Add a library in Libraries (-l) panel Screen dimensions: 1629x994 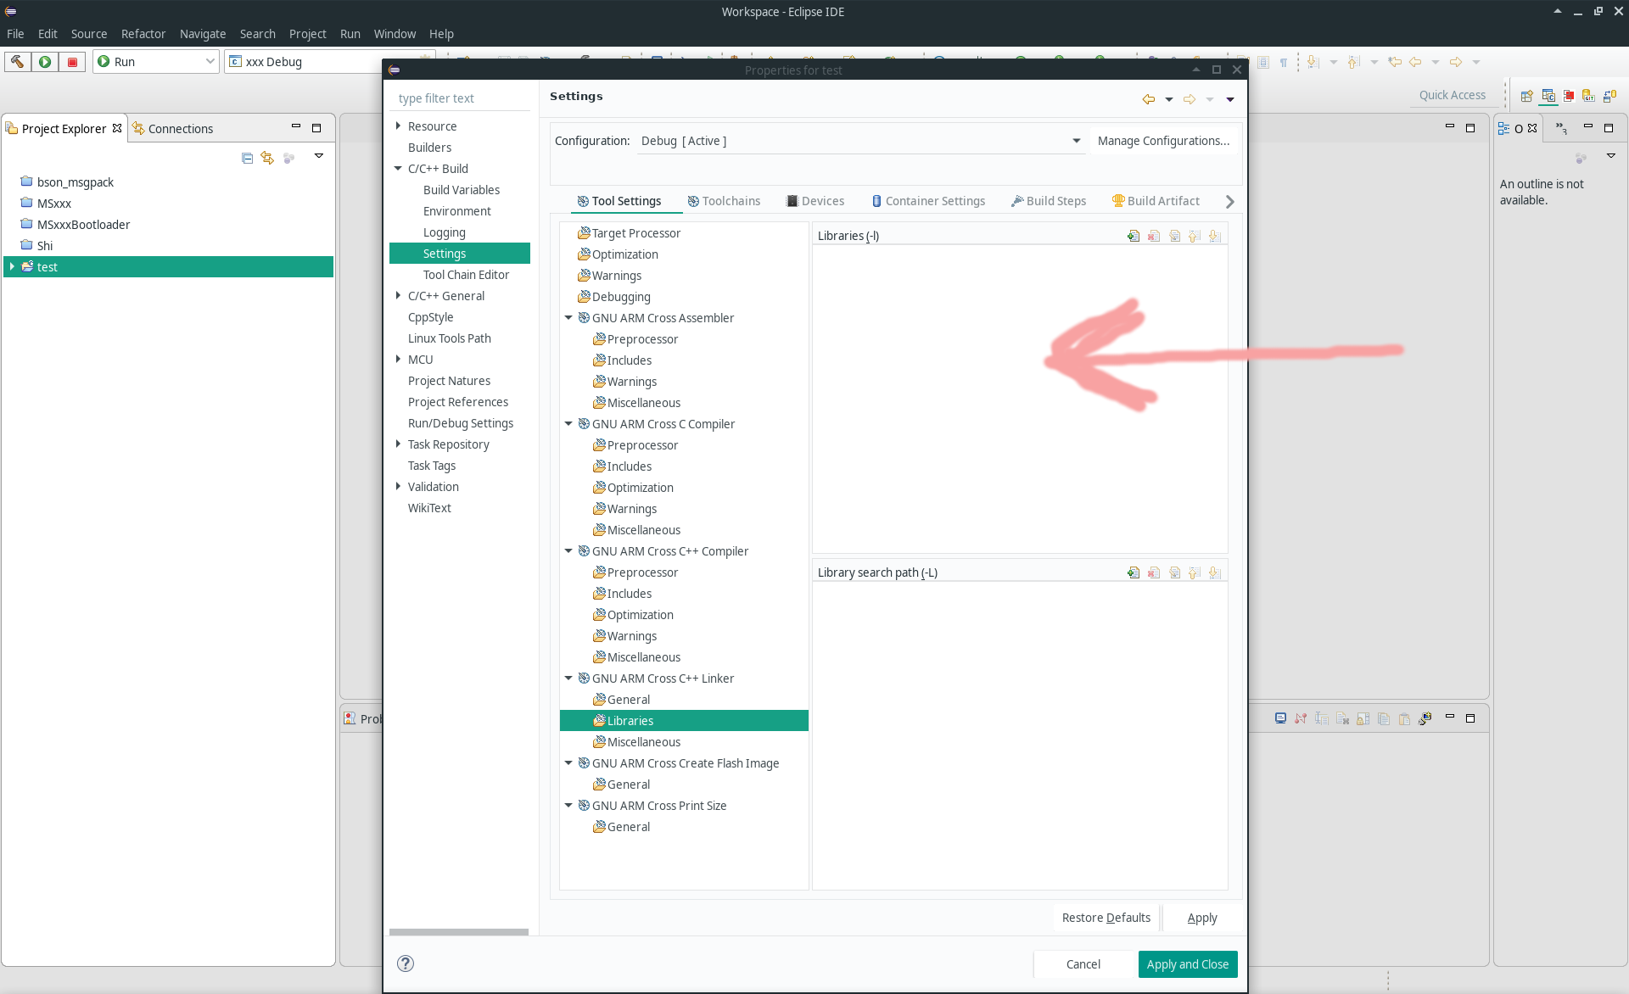pyautogui.click(x=1133, y=236)
